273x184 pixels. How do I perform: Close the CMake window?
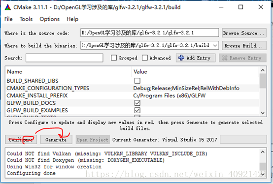click(x=261, y=7)
